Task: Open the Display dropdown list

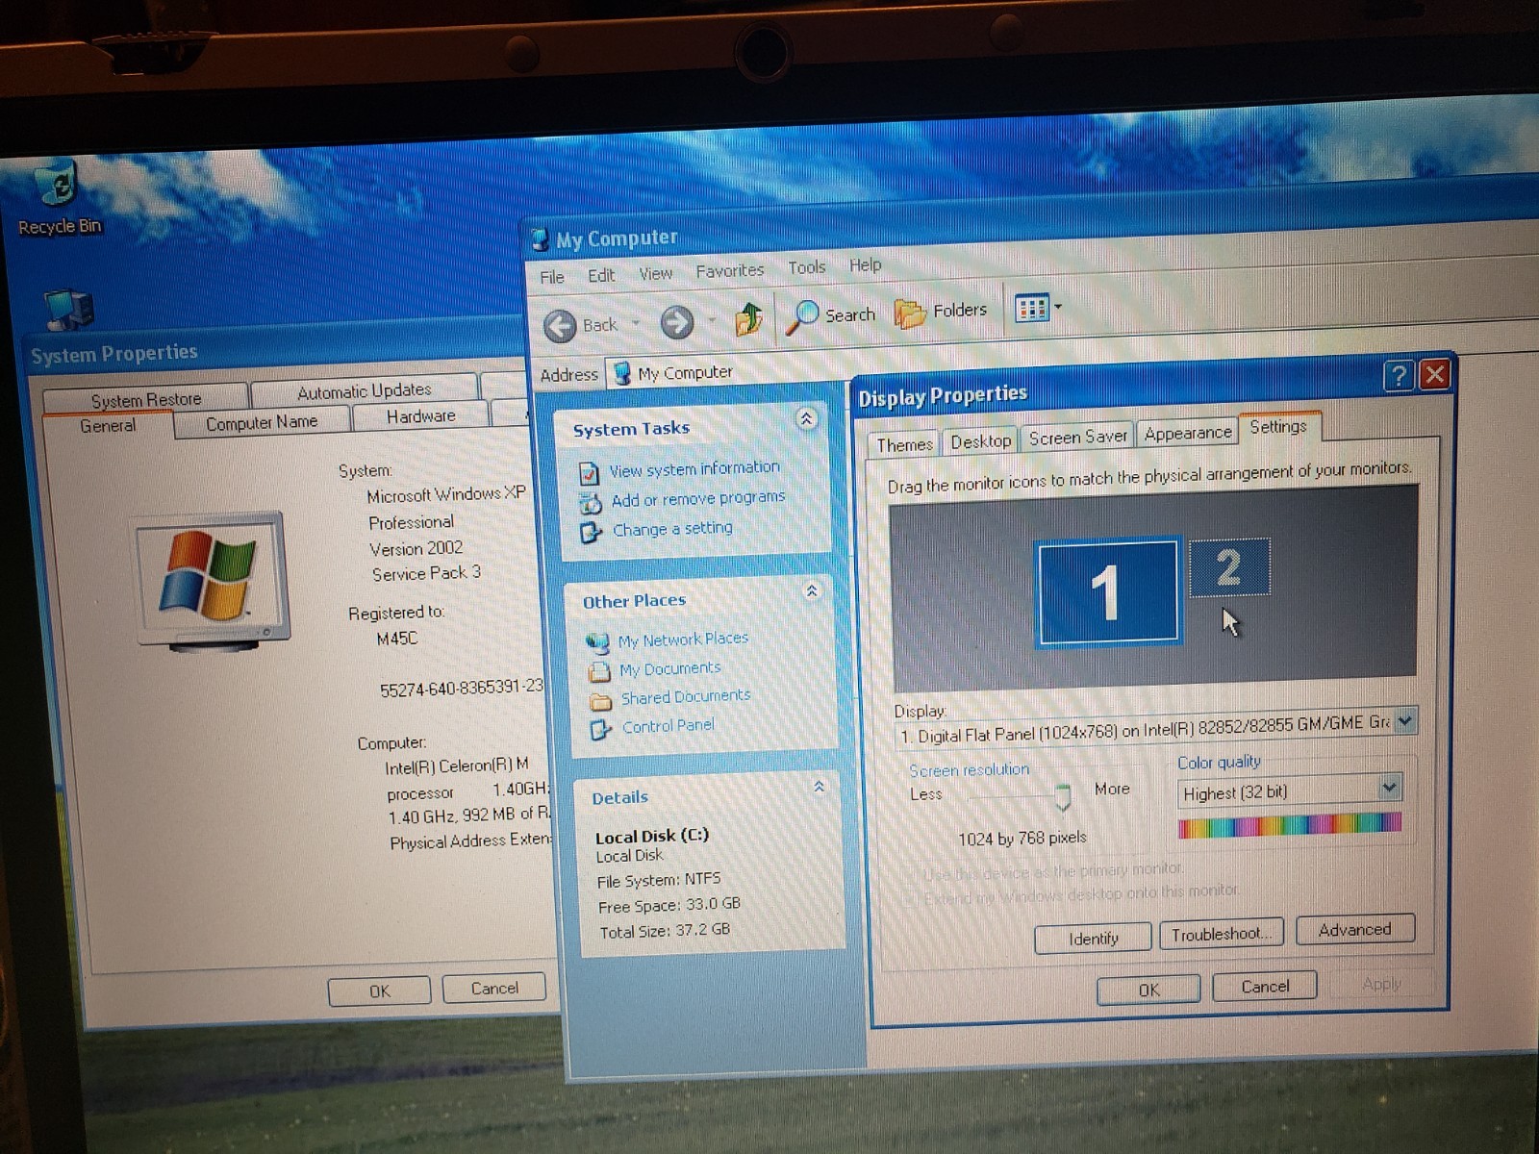Action: (x=1405, y=720)
